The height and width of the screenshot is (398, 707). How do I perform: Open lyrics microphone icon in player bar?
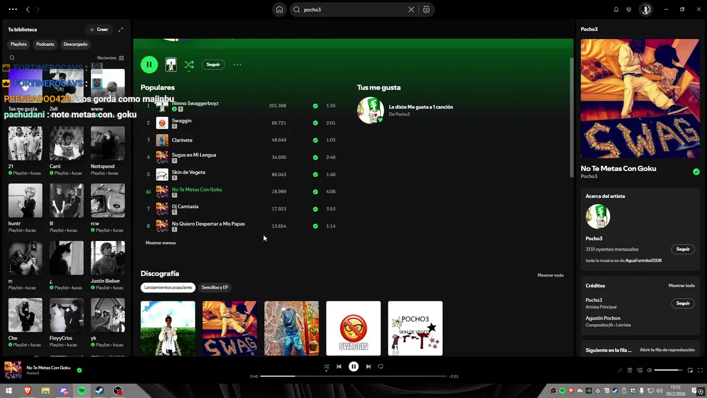(x=620, y=370)
